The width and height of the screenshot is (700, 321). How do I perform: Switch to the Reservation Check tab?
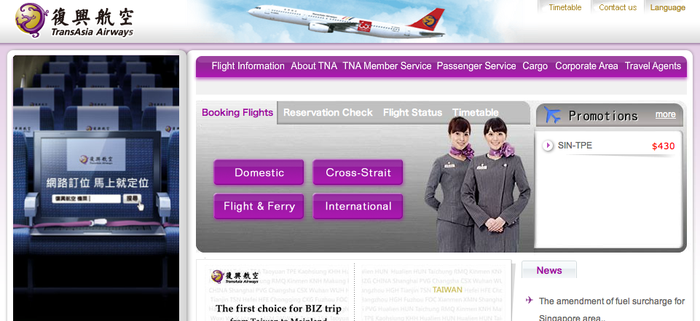(x=328, y=112)
